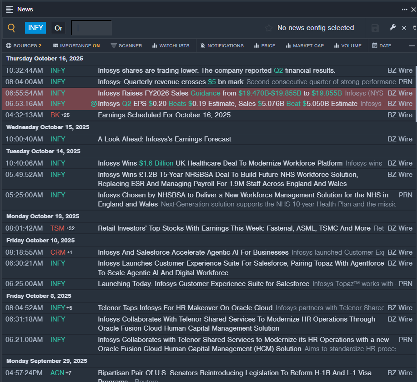Click the checkmark icon on Q2 EPS headline
Viewport: 417px width, 382px height.
coord(94,104)
